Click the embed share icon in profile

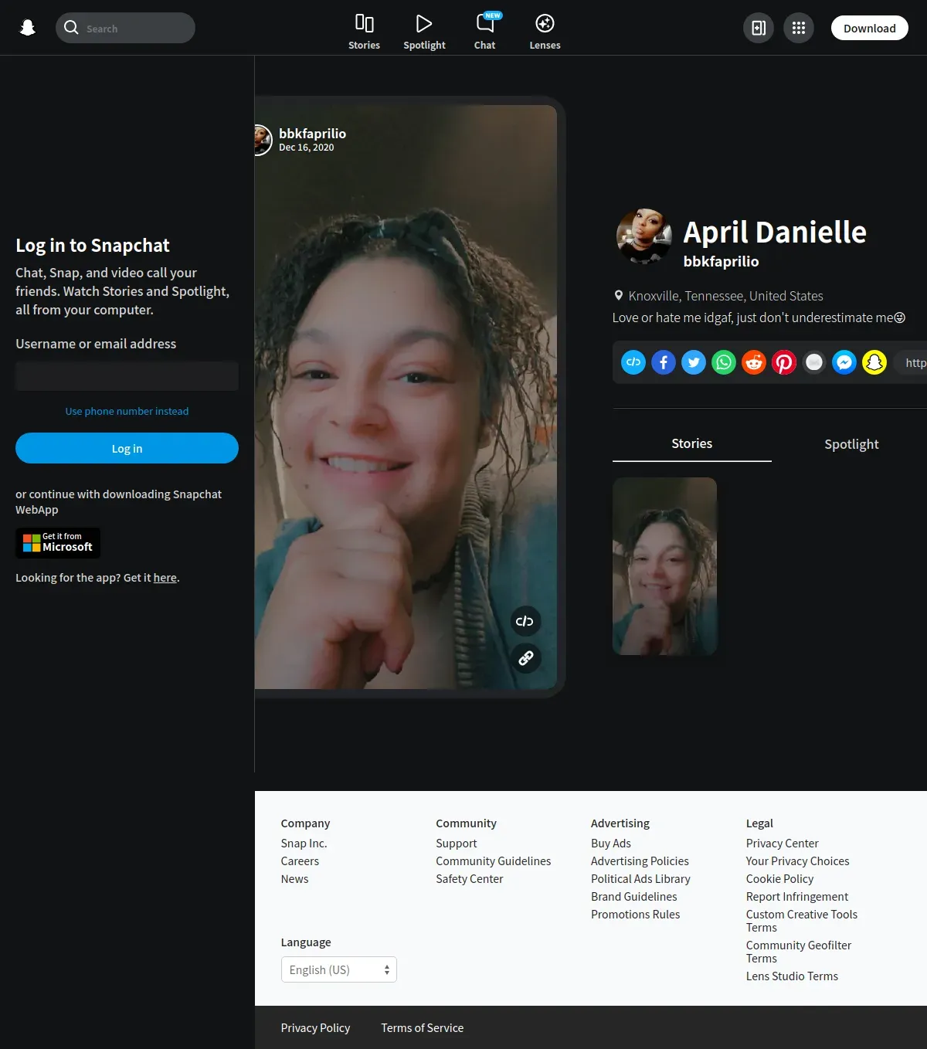(633, 362)
